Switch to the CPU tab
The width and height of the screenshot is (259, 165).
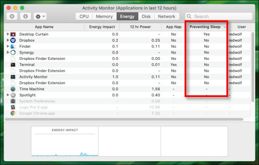coord(84,16)
